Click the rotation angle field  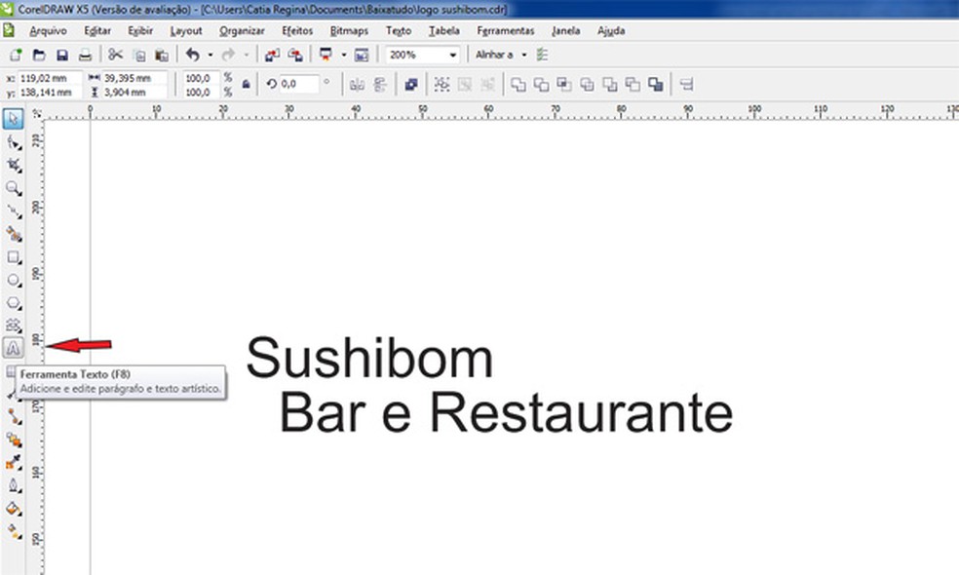click(300, 85)
